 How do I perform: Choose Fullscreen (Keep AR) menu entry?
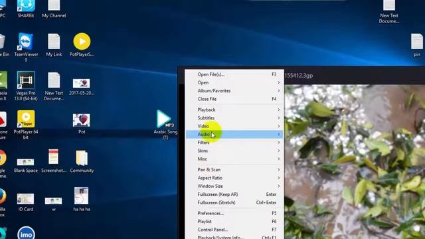[x=234, y=195]
